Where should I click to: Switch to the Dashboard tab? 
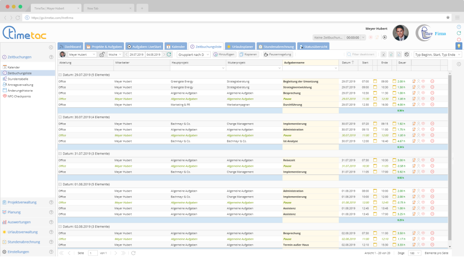coord(70,47)
